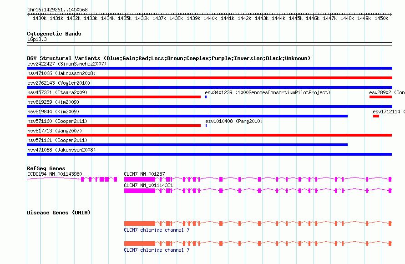Select the blue gain bar under esv2762143
The image size is (405, 264).
pyautogui.click(x=209, y=87)
